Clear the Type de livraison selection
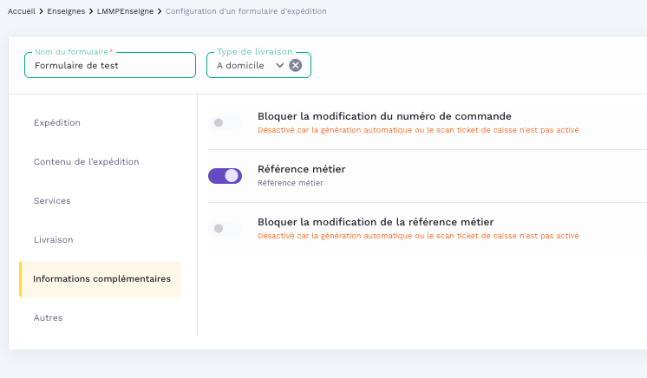The width and height of the screenshot is (647, 378). (296, 65)
